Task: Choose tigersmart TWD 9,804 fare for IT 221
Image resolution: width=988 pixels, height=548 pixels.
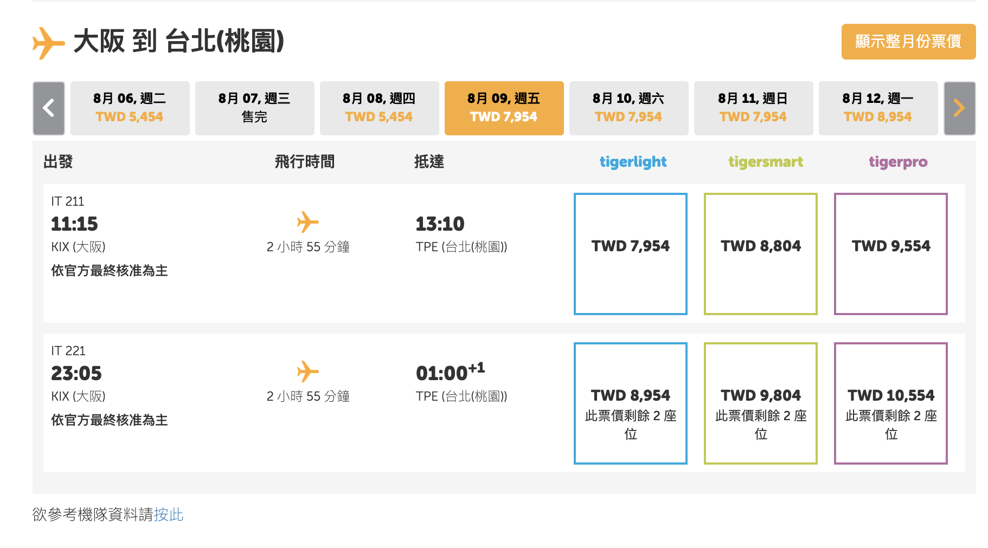Action: click(761, 403)
